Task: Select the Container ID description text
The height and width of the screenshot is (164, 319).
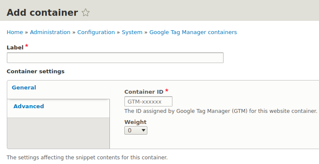Action: [221, 111]
